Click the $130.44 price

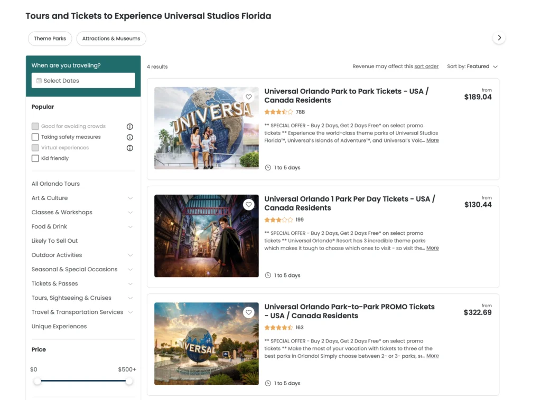pyautogui.click(x=478, y=205)
